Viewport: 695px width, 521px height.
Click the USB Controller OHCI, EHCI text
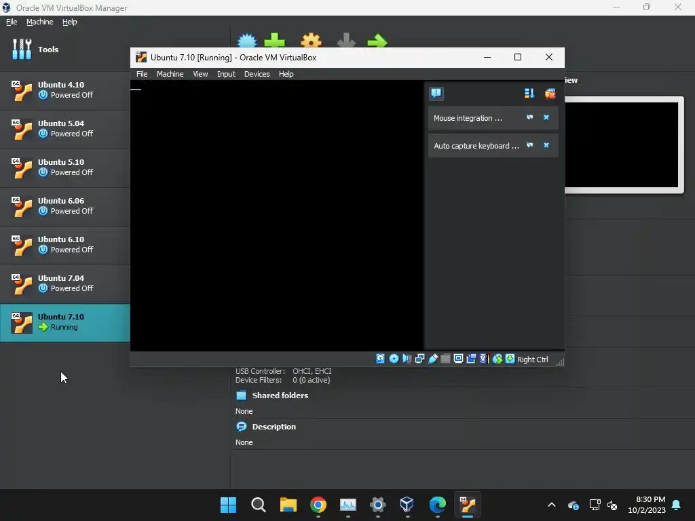coord(312,371)
